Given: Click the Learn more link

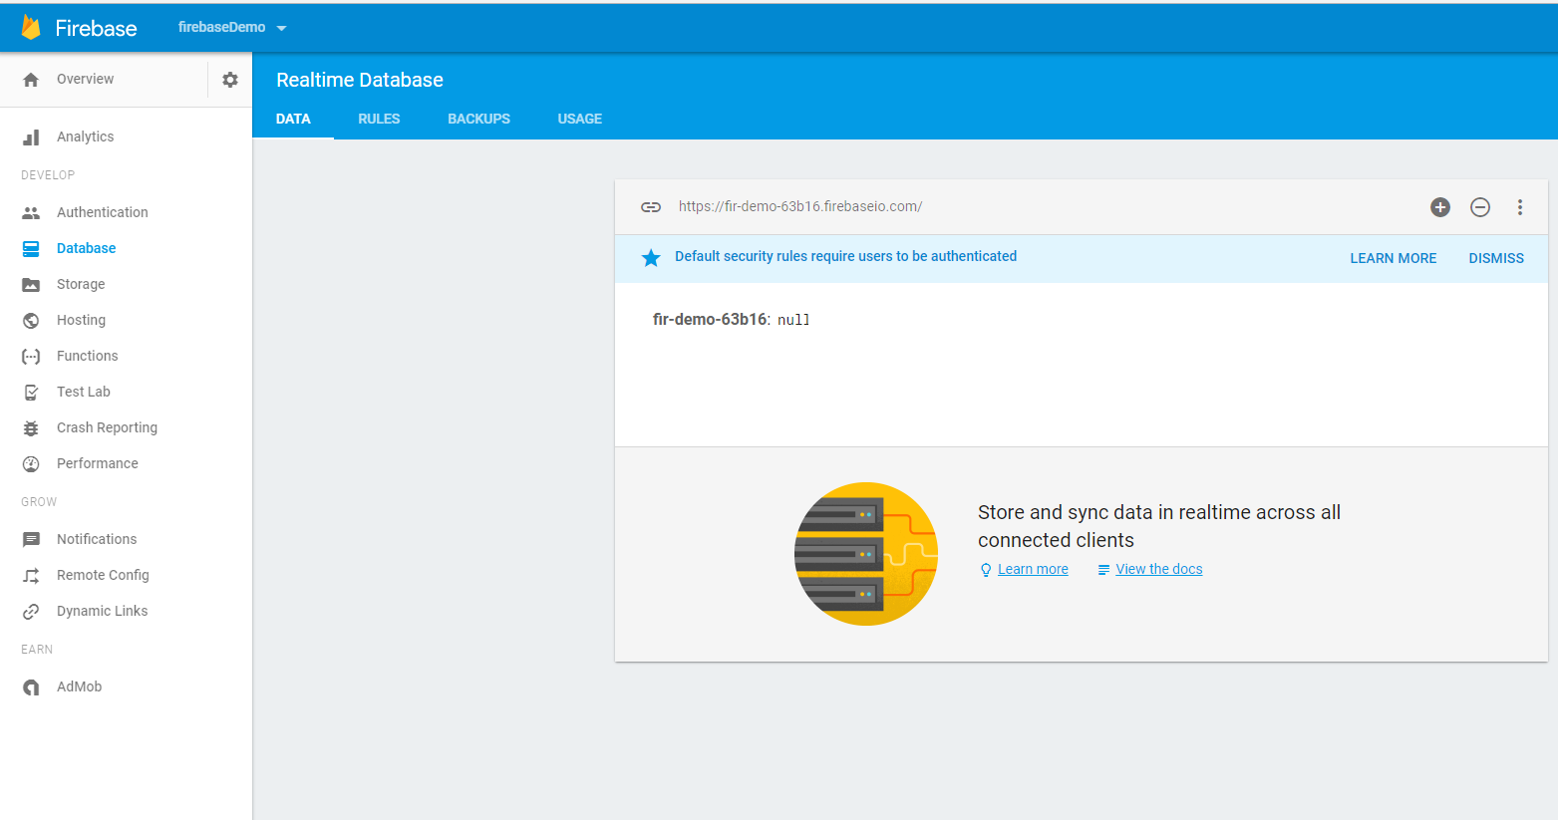Looking at the screenshot, I should click(1033, 570).
